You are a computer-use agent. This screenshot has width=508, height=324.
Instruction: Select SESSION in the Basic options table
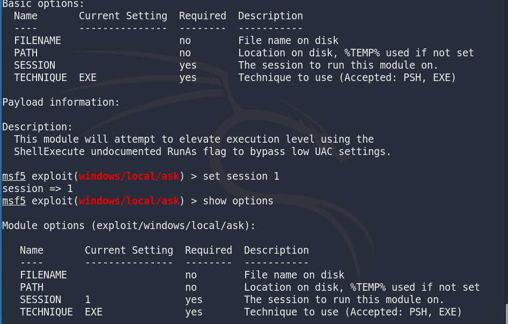click(35, 65)
